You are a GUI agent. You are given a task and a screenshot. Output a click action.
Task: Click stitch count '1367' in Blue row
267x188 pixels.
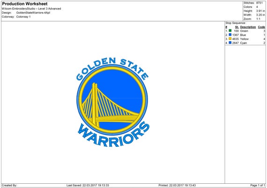236,35
